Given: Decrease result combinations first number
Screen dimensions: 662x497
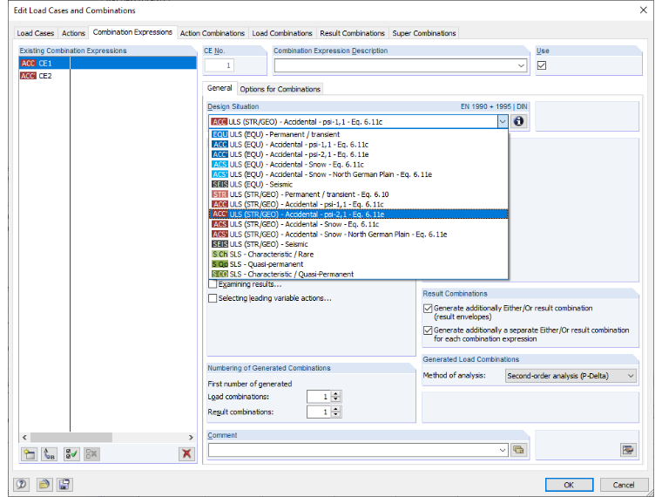Looking at the screenshot, I should point(335,415).
